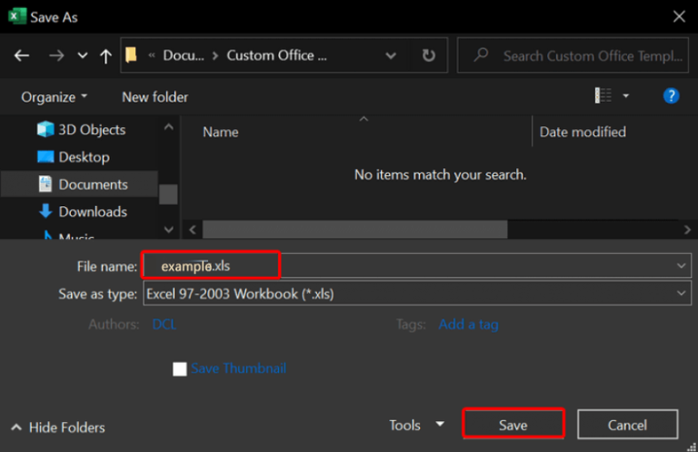Open the recent locations dropdown arrow
Image resolution: width=698 pixels, height=452 pixels.
coord(82,55)
